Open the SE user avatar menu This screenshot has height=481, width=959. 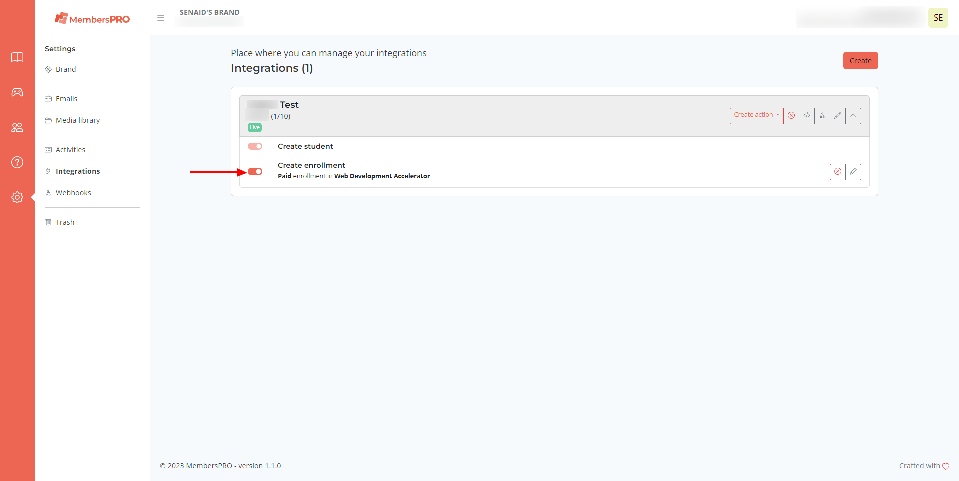click(x=938, y=18)
